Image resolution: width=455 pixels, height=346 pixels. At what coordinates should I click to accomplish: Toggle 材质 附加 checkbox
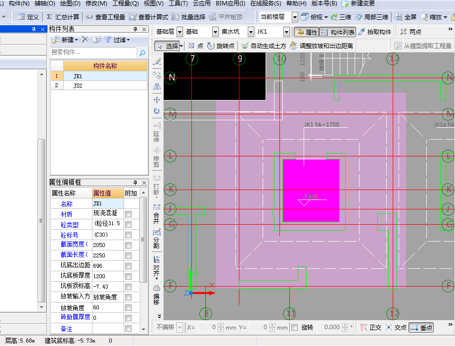pos(129,214)
